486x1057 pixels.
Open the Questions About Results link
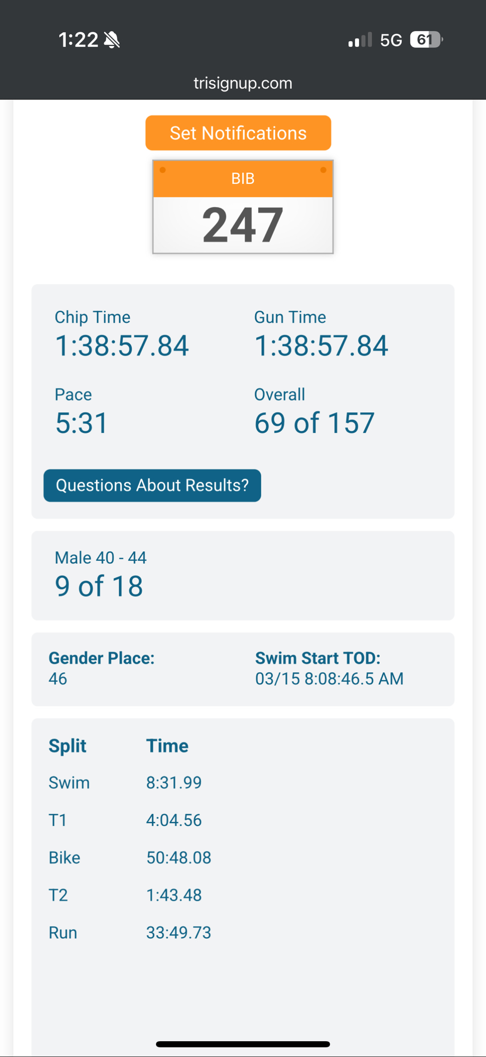tap(152, 485)
